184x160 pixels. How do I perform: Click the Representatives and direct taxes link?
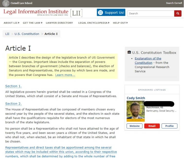(x=61, y=152)
